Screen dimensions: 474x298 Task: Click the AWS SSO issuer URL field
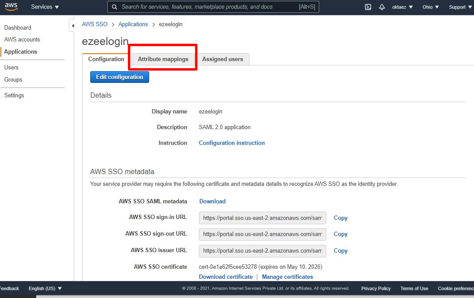263,251
